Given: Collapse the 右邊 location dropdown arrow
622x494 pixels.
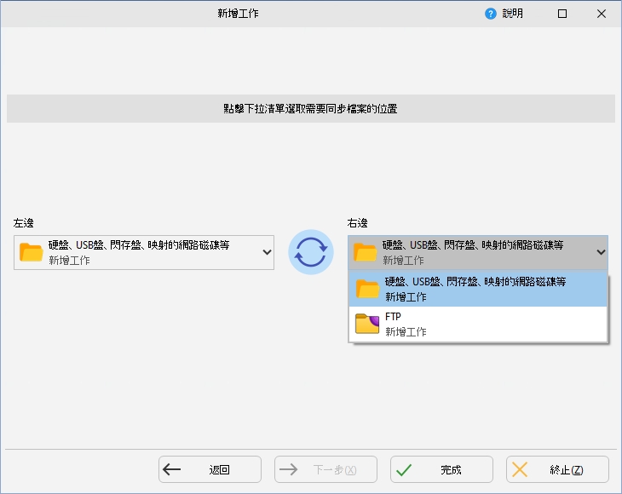Looking at the screenshot, I should [600, 252].
